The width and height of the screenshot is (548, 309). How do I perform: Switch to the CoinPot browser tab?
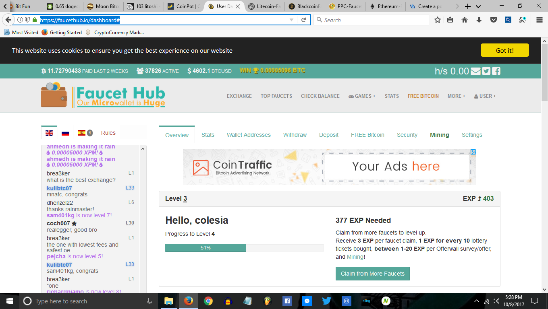(x=184, y=6)
